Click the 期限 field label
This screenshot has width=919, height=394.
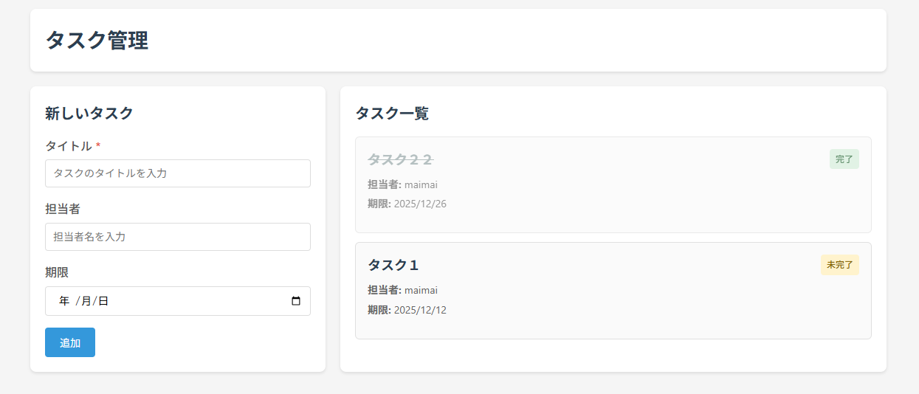(x=57, y=272)
